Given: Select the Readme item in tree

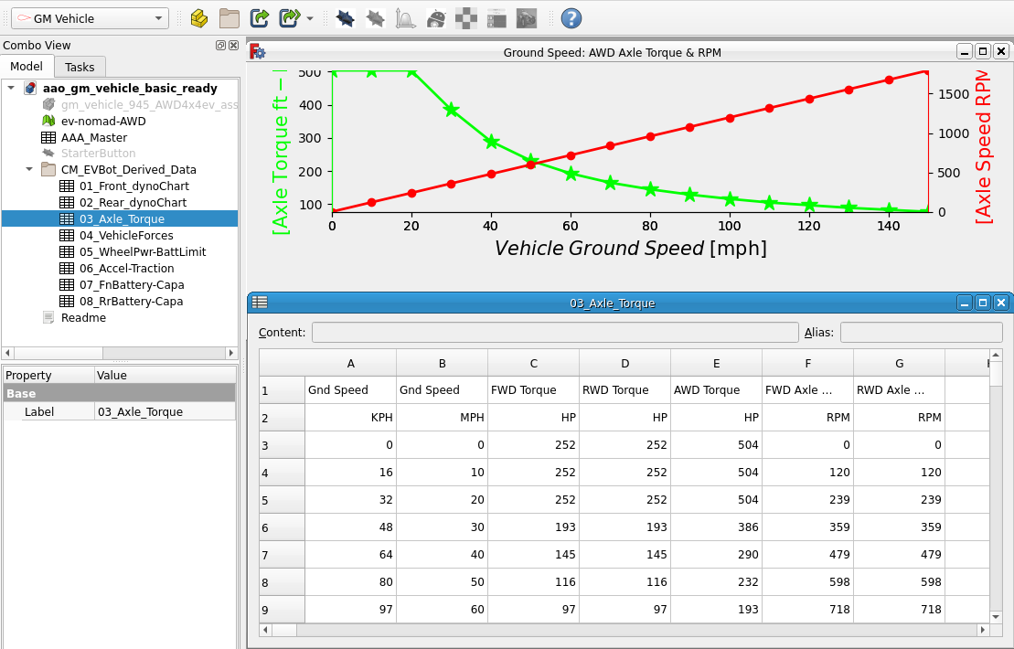Looking at the screenshot, I should (83, 318).
